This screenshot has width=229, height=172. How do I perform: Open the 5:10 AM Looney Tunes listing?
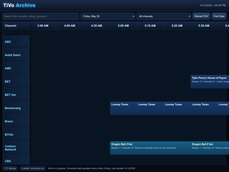tap(150, 108)
